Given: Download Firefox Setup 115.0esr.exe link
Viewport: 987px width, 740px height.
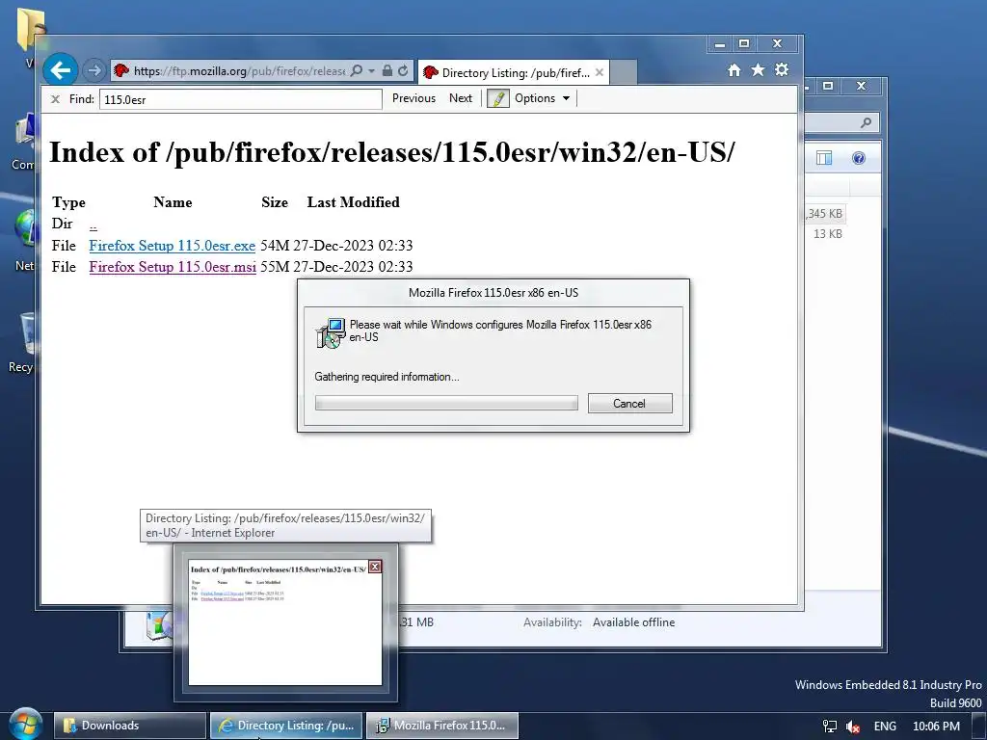Looking at the screenshot, I should click(172, 246).
